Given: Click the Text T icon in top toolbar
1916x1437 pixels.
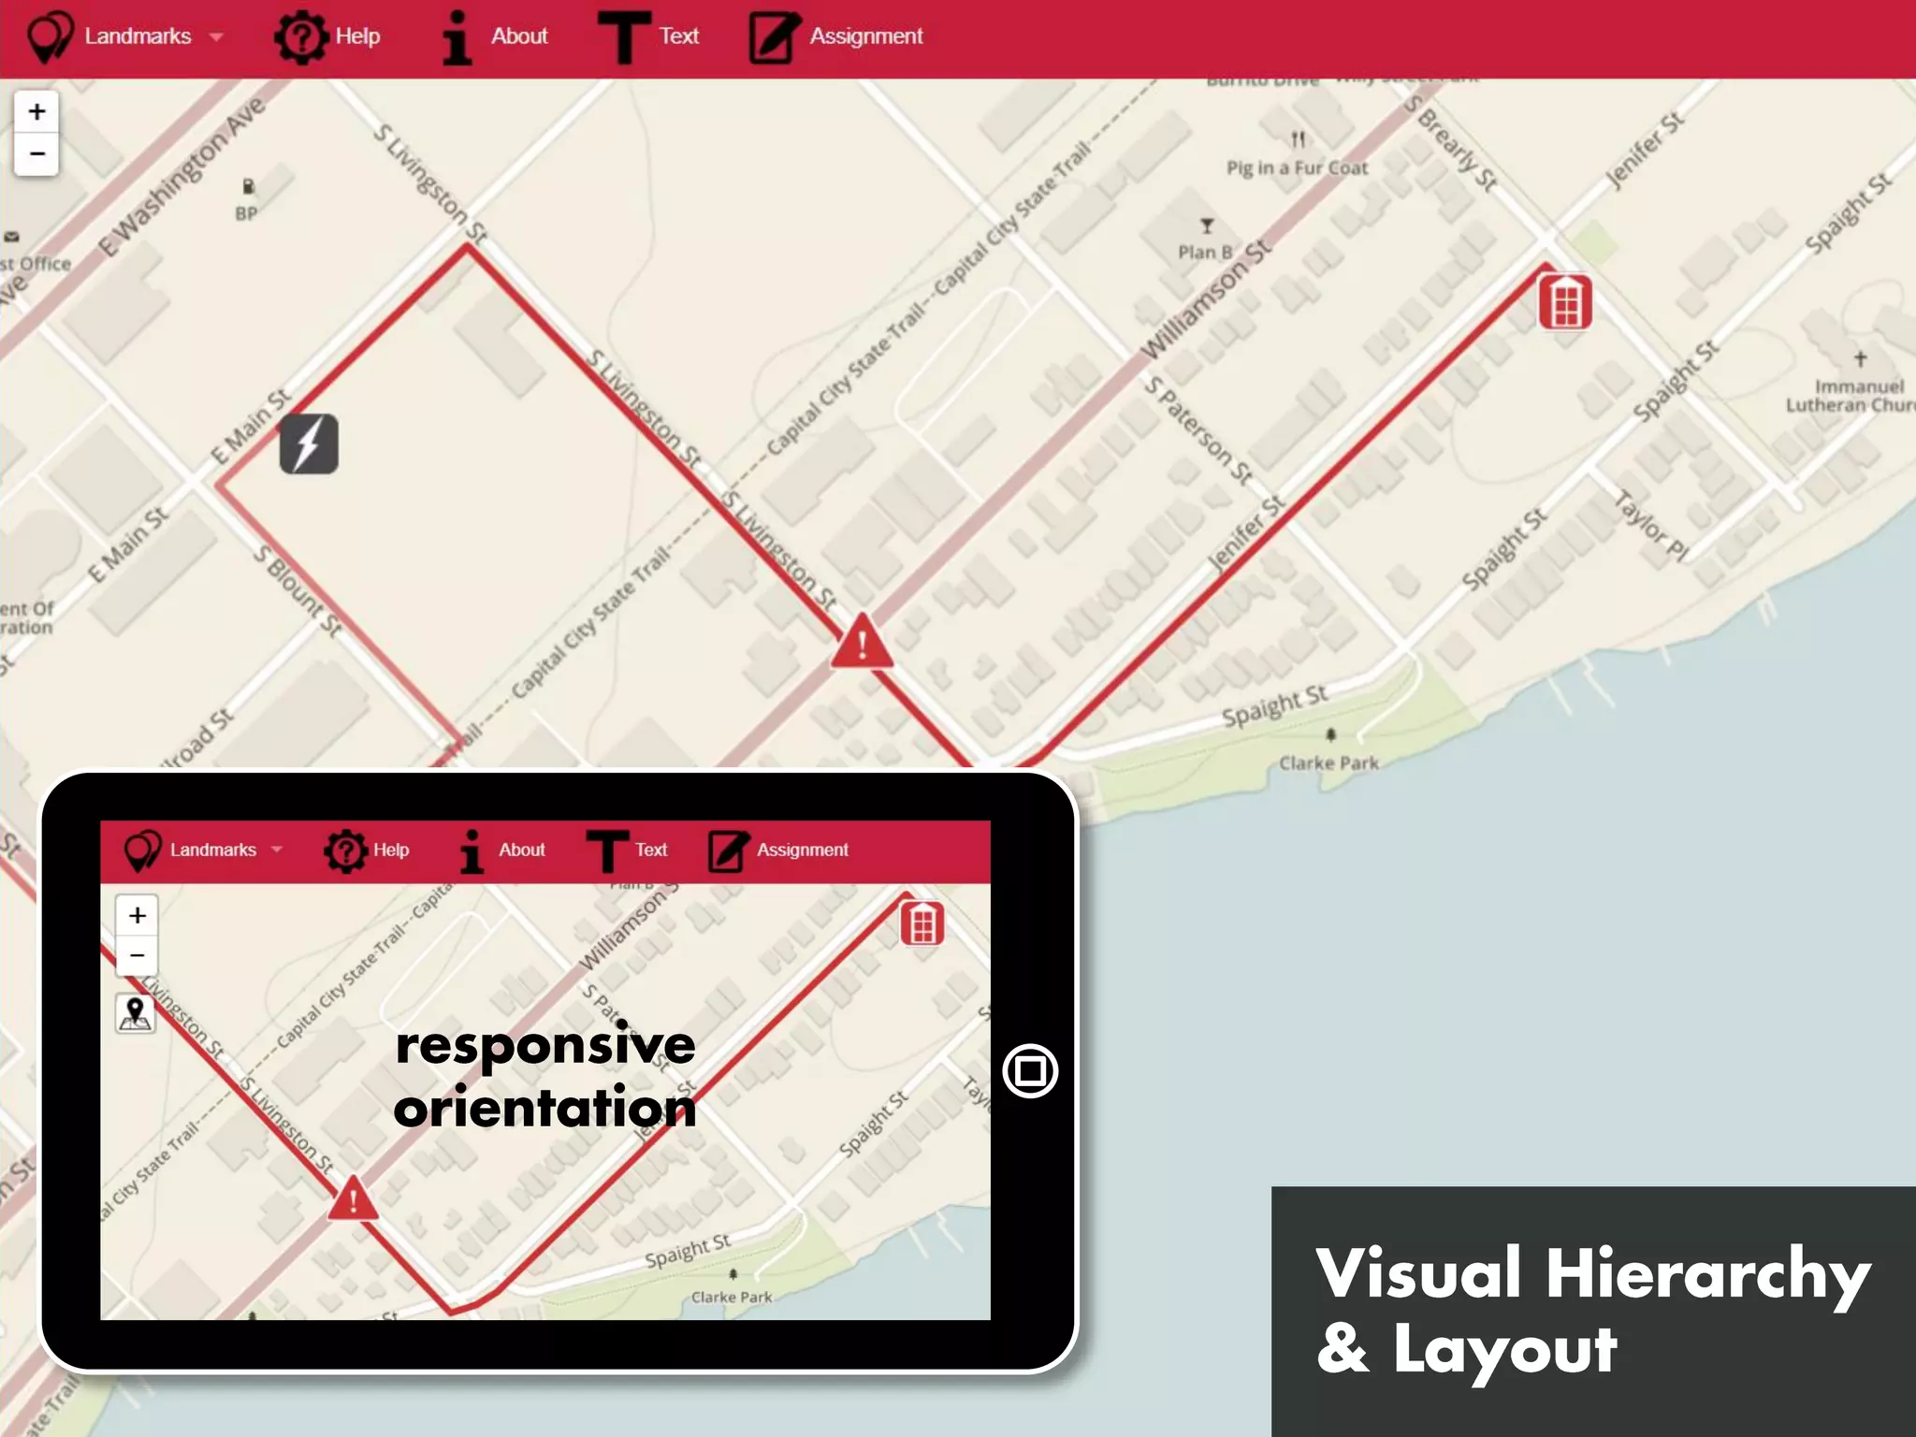Looking at the screenshot, I should pos(624,37).
